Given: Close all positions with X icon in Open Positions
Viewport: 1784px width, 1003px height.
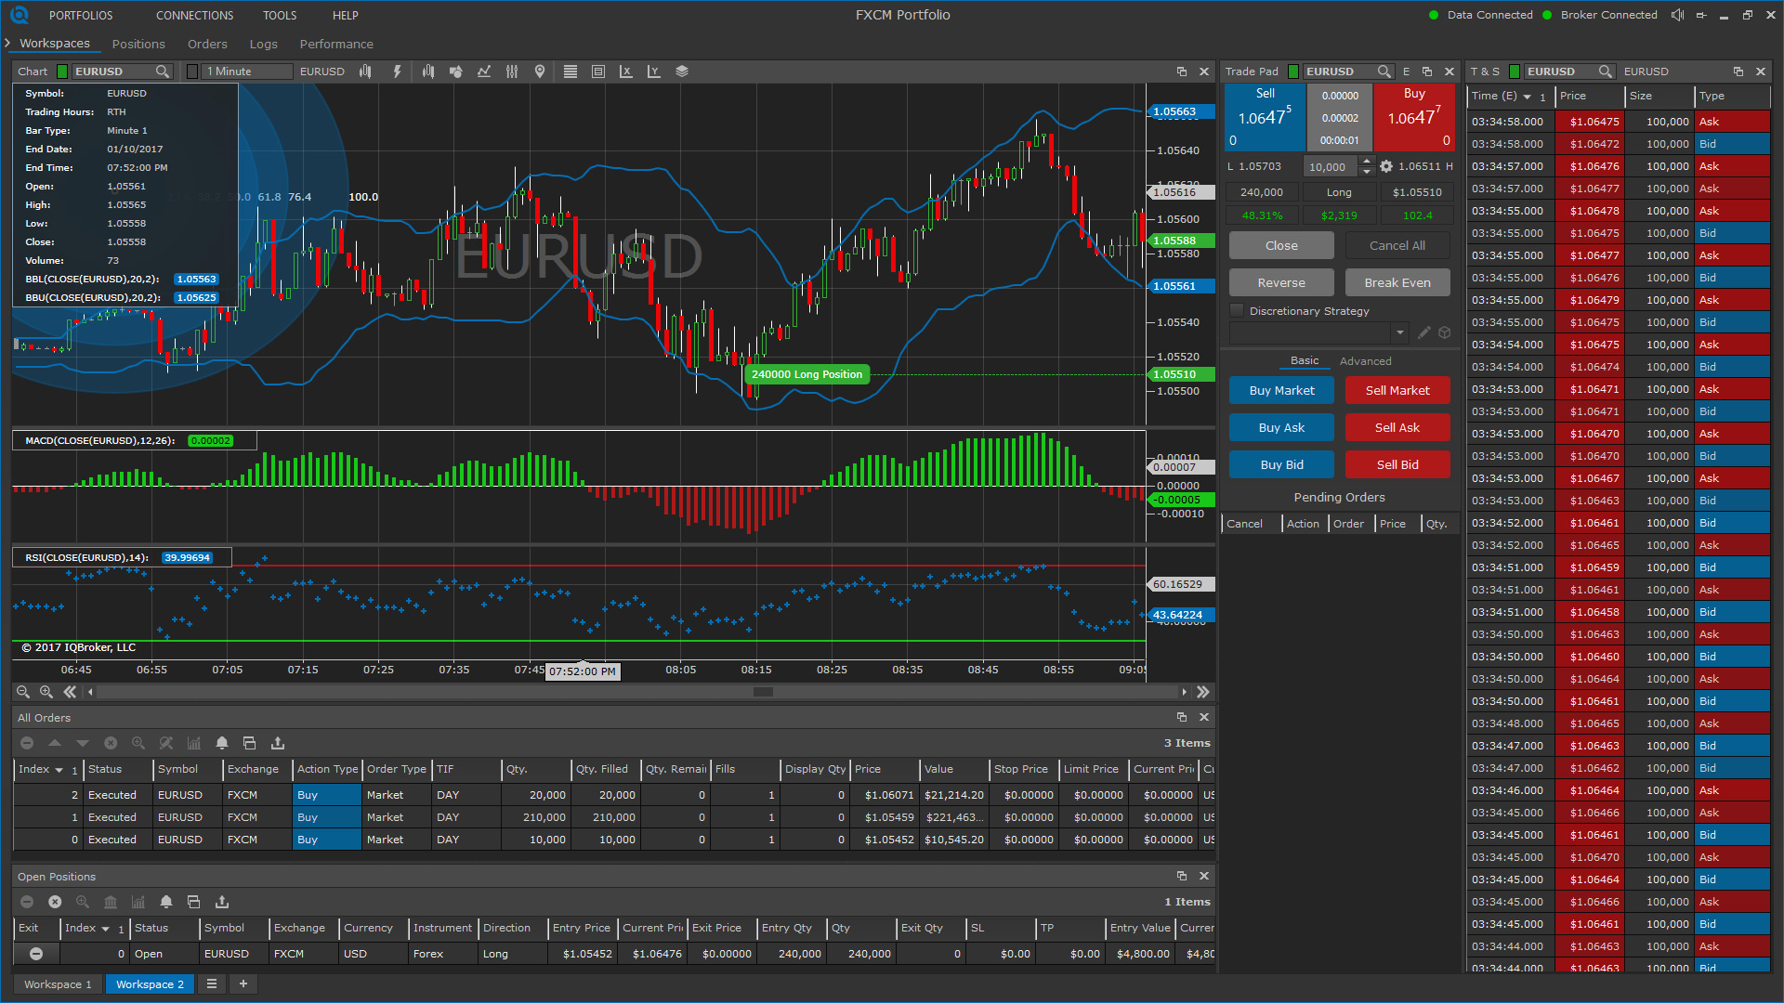Looking at the screenshot, I should pyautogui.click(x=55, y=902).
